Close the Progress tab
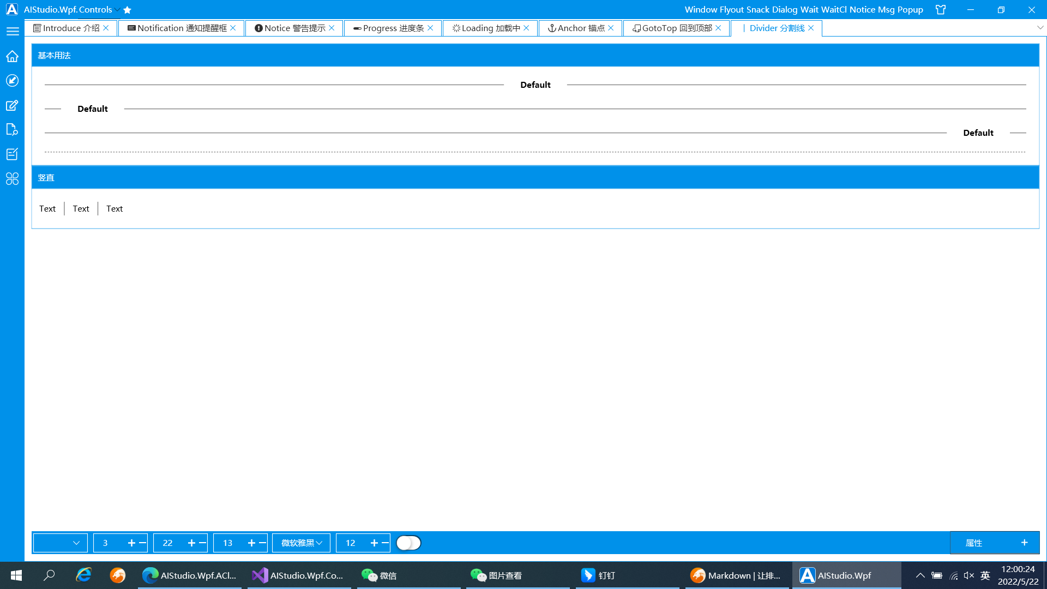 [430, 28]
